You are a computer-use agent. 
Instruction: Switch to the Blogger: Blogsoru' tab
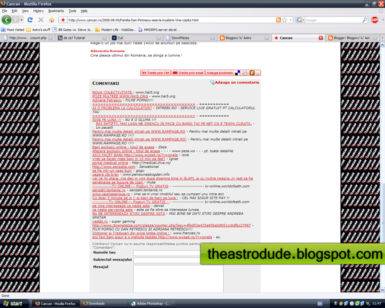[x=352, y=38]
